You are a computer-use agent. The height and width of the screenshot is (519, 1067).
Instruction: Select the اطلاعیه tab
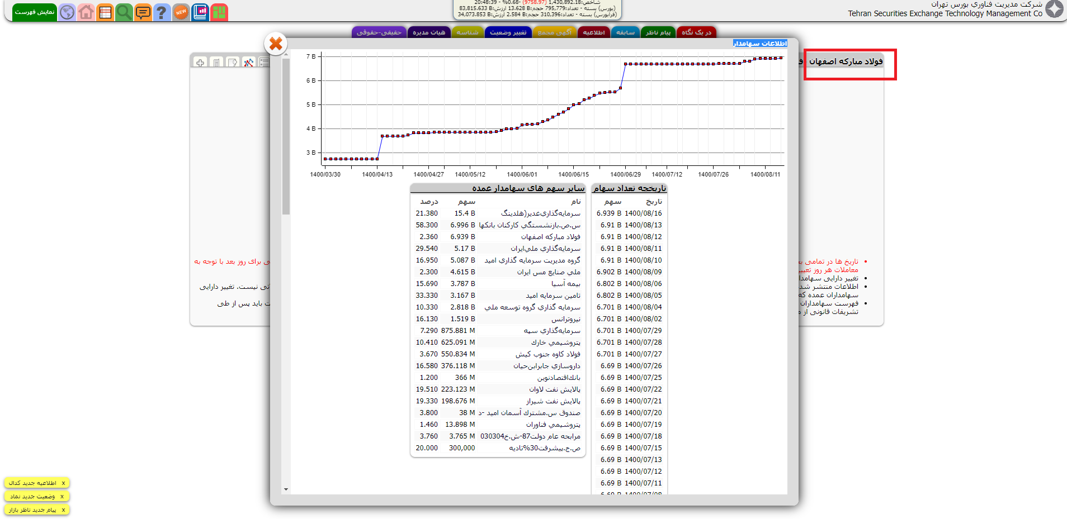pos(594,32)
